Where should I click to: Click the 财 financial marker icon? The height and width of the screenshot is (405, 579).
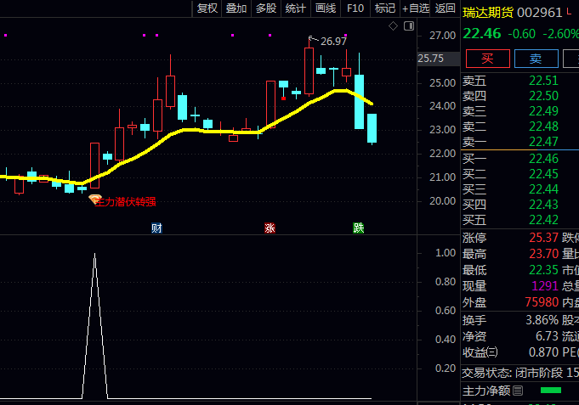[156, 228]
